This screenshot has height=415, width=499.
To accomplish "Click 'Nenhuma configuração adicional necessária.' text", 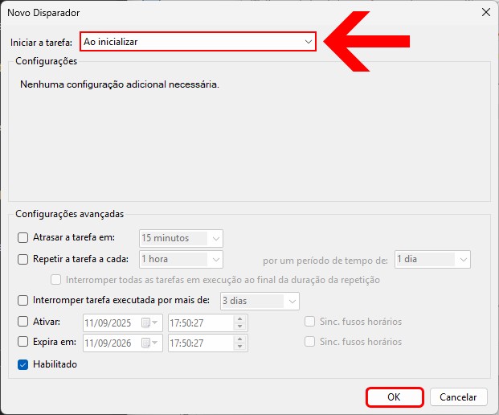I will (120, 84).
